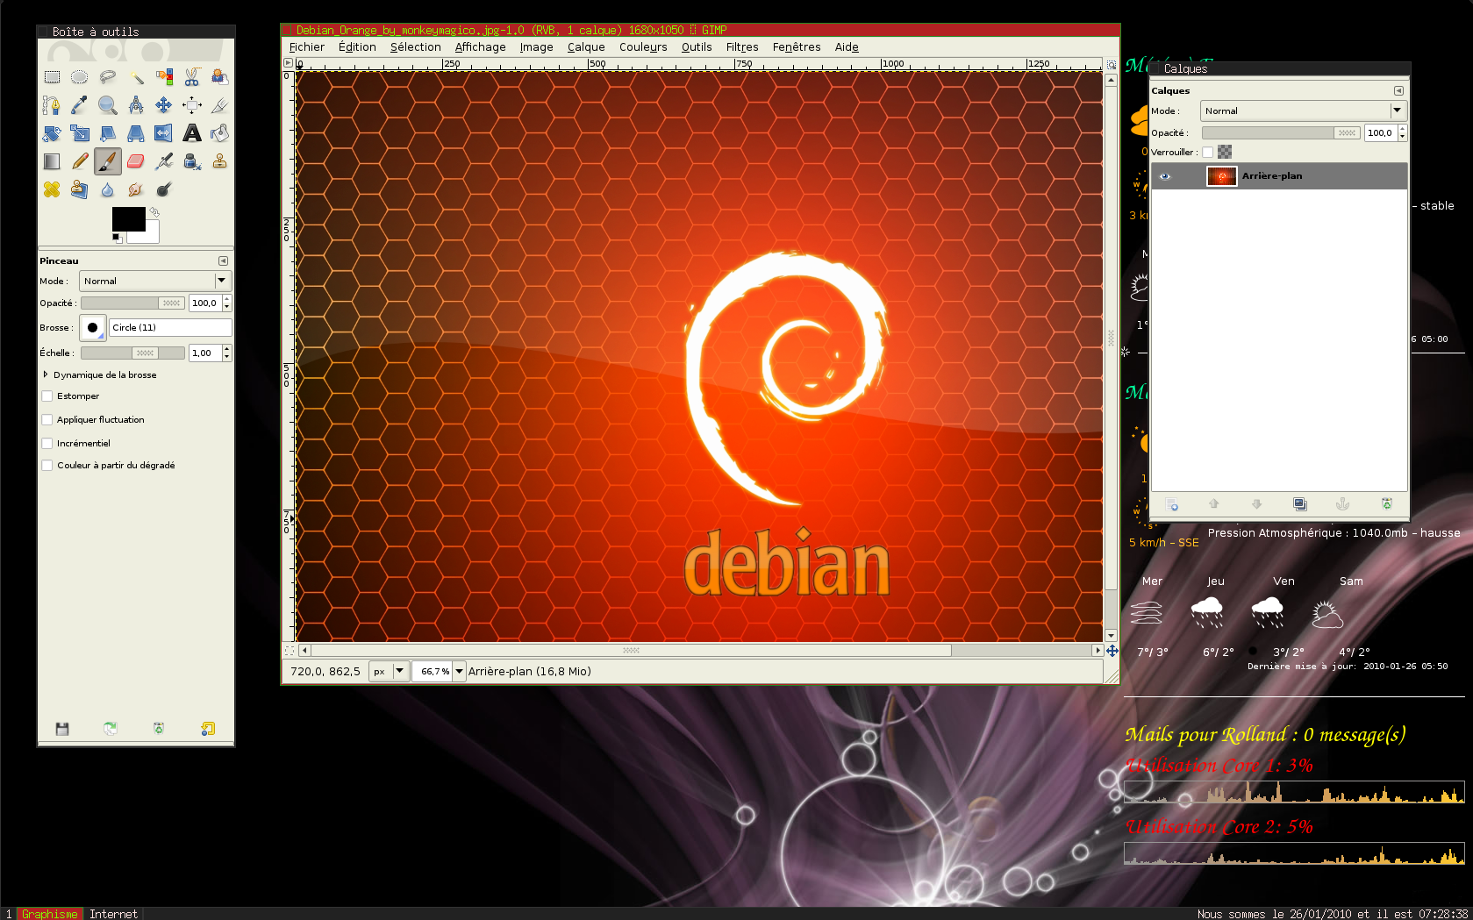Select the Eraser tool
This screenshot has width=1473, height=920.
tap(136, 161)
